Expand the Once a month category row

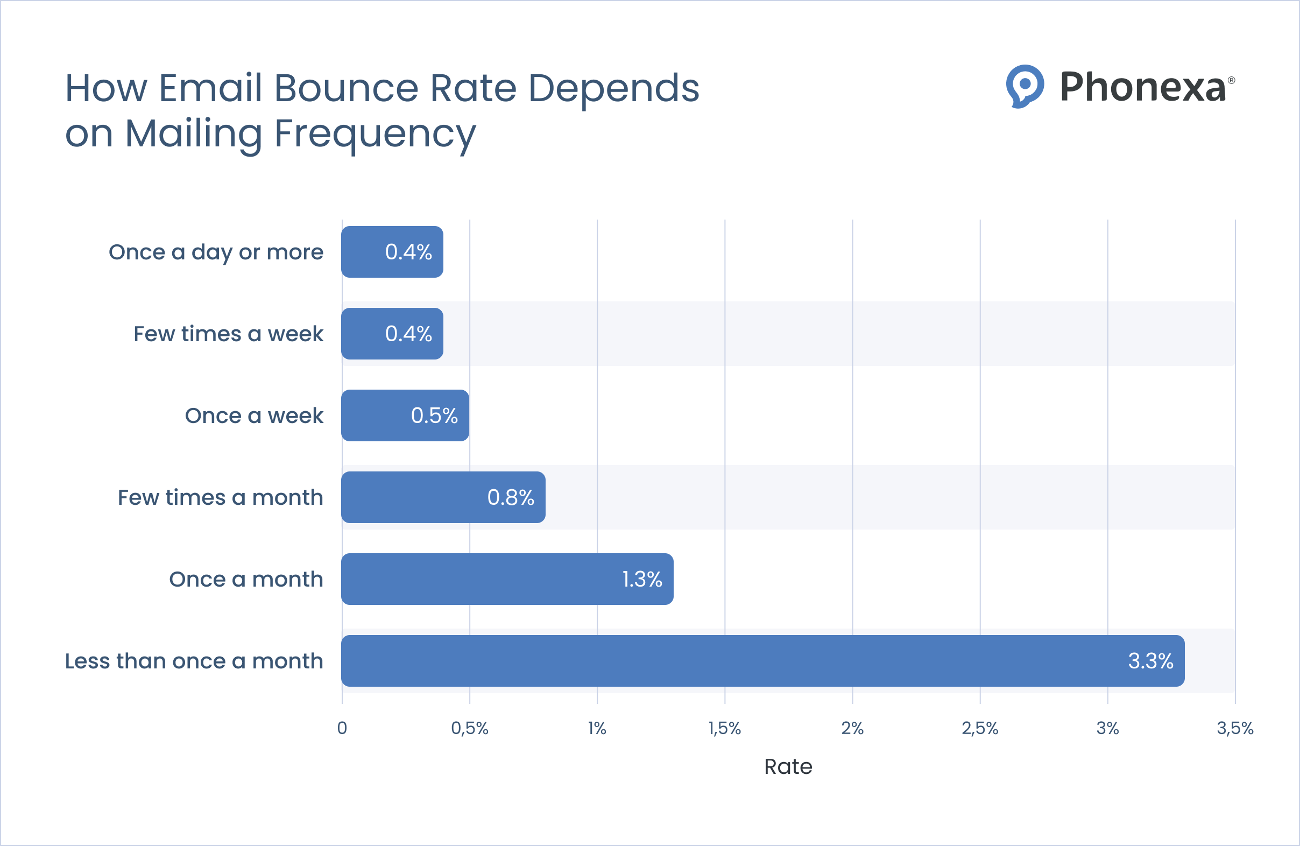[x=246, y=580]
